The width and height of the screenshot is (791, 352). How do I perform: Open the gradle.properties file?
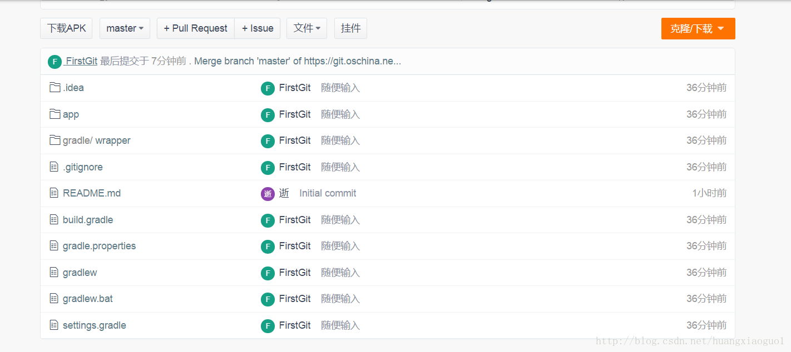tap(99, 246)
